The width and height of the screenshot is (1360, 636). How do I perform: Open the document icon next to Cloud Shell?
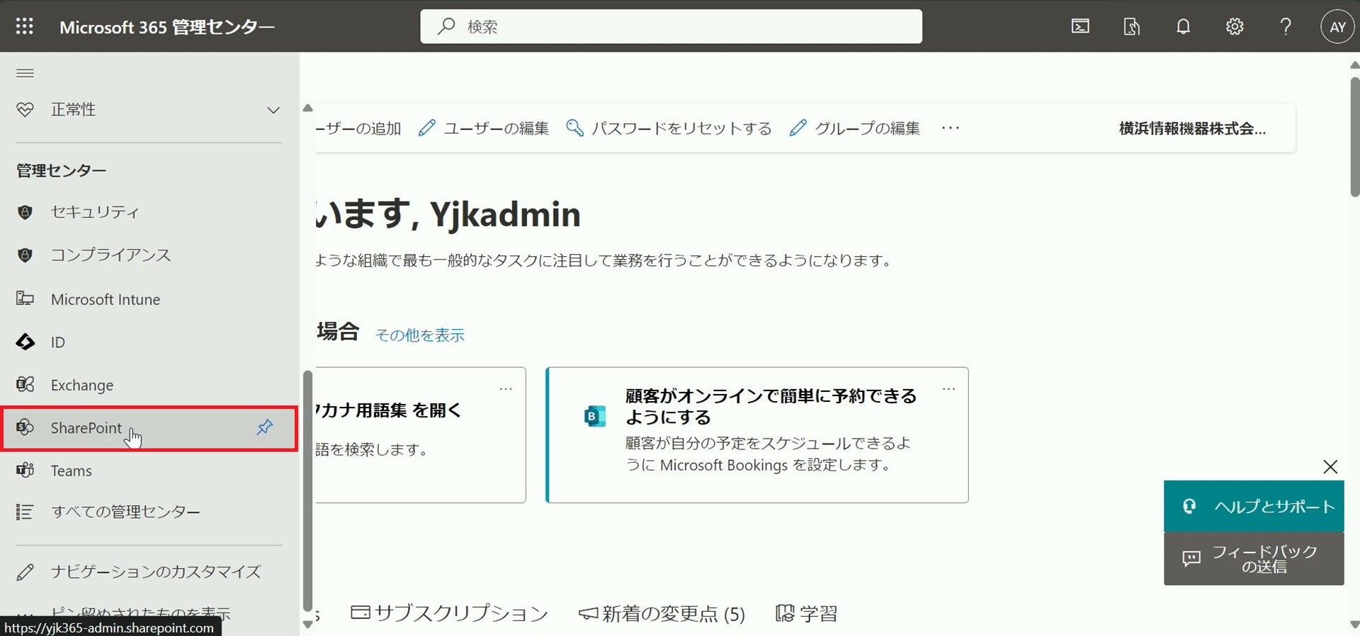point(1132,27)
